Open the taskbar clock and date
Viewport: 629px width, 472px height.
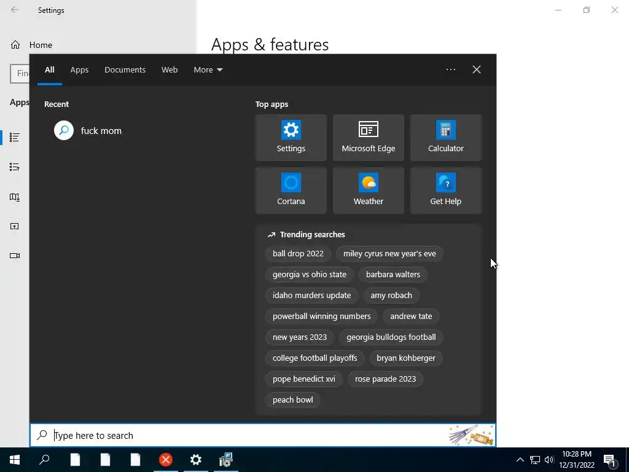(x=576, y=460)
